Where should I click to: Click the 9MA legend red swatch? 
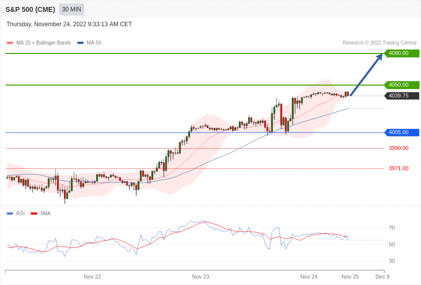pyautogui.click(x=34, y=213)
